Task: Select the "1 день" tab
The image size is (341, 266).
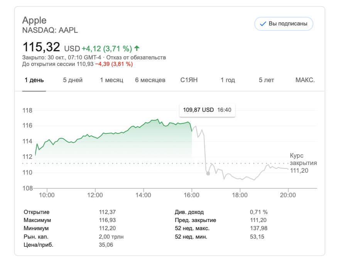Action: (34, 80)
